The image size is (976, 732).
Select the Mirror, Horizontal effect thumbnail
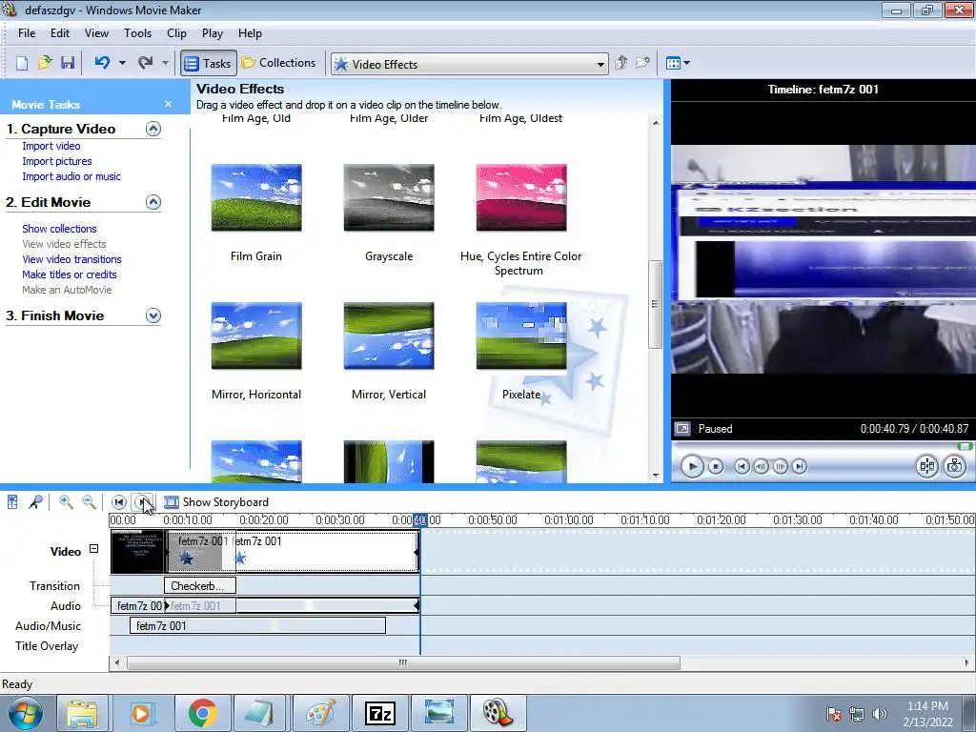256,336
